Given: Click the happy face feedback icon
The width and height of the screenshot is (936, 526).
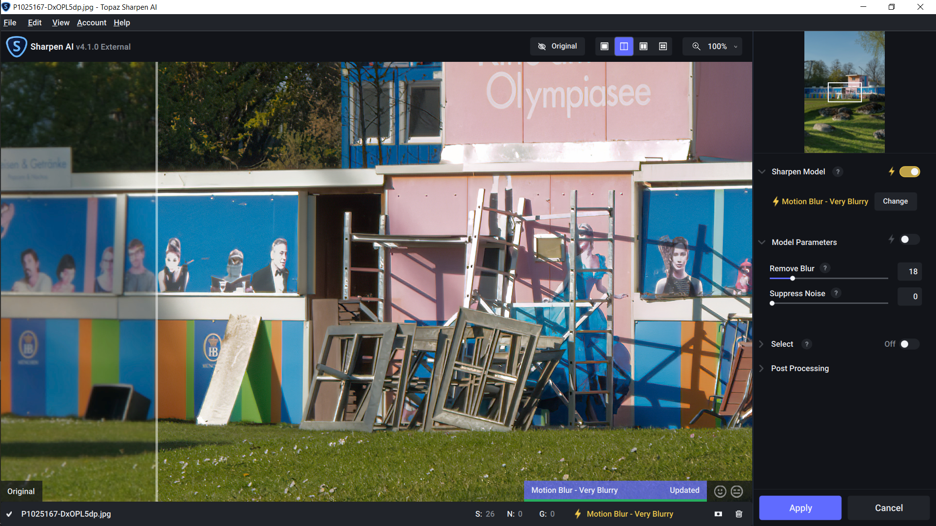Looking at the screenshot, I should [720, 491].
